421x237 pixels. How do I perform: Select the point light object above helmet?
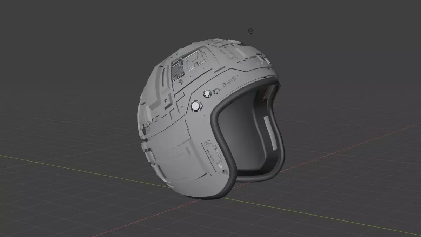point(250,31)
